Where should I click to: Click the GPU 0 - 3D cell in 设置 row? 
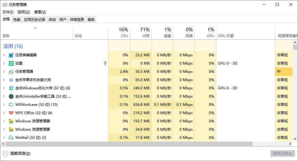point(245,63)
